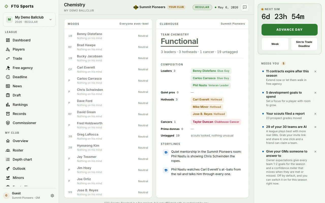Image resolution: width=325 pixels, height=203 pixels.
Task: Dismiss the contracts expire notification
Action: click(315, 72)
